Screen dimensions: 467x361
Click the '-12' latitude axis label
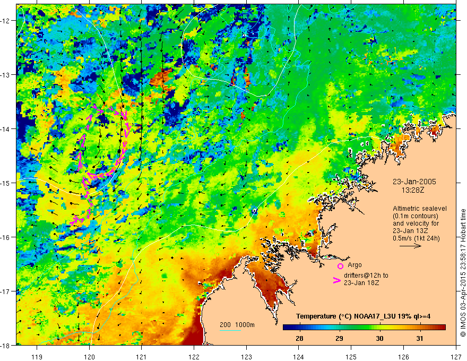5,21
